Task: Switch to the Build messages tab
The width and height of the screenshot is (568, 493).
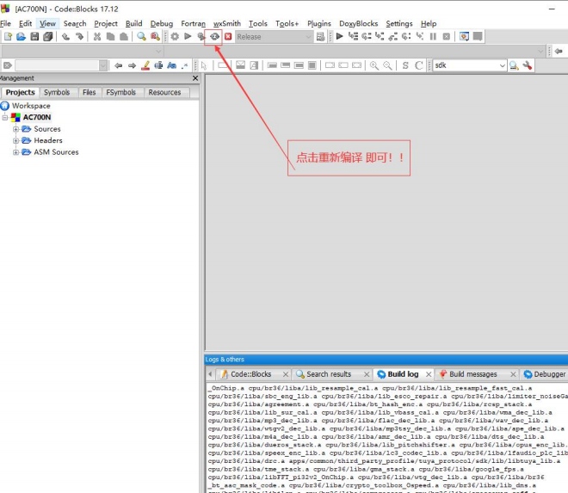Action: click(473, 374)
